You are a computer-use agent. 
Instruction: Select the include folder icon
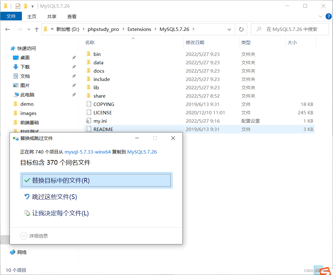[89, 79]
